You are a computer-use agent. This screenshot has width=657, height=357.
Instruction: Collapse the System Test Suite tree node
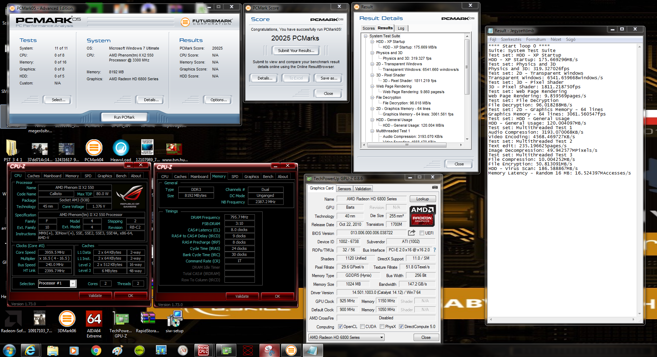coord(366,36)
